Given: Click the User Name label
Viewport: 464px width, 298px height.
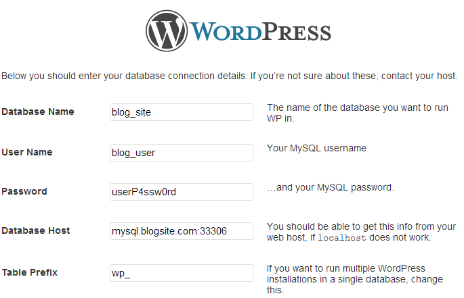Looking at the screenshot, I should pos(27,152).
